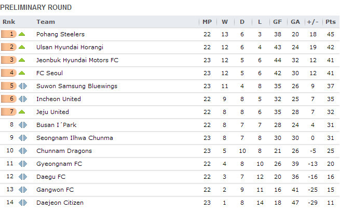Click the green up arrow beside Pohang Steelers
This screenshot has height=213, width=340.
pyautogui.click(x=22, y=34)
